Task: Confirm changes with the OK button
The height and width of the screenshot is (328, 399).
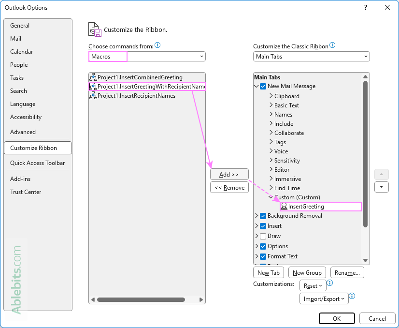Action: tap(337, 319)
